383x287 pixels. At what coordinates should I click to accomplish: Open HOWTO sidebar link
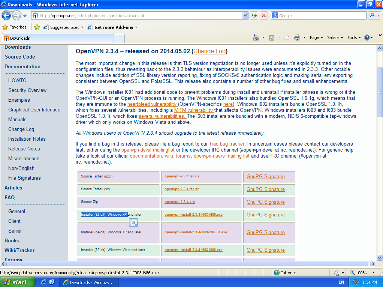click(x=17, y=80)
